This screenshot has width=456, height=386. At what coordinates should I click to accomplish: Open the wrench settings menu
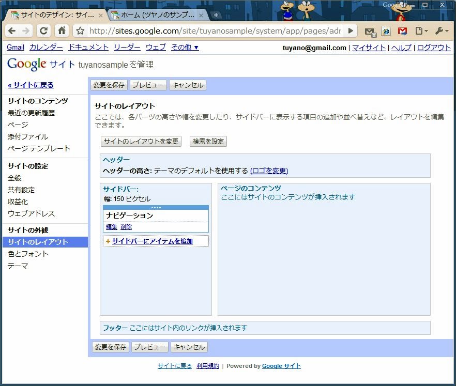(441, 31)
